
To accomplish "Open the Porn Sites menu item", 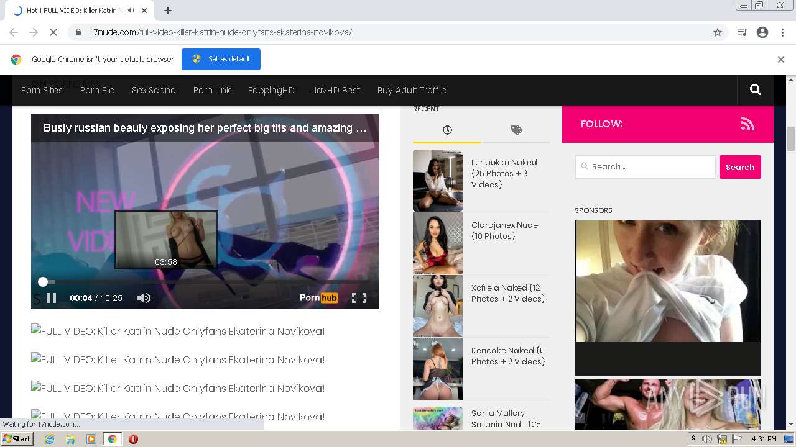I will pos(42,90).
